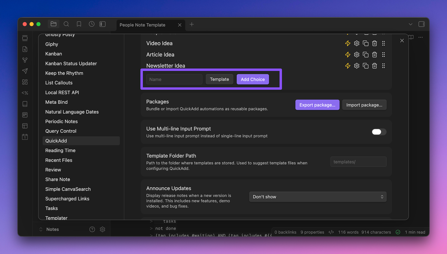
Task: Duplicate the Newsletter Idea choice
Action: pyautogui.click(x=365, y=66)
